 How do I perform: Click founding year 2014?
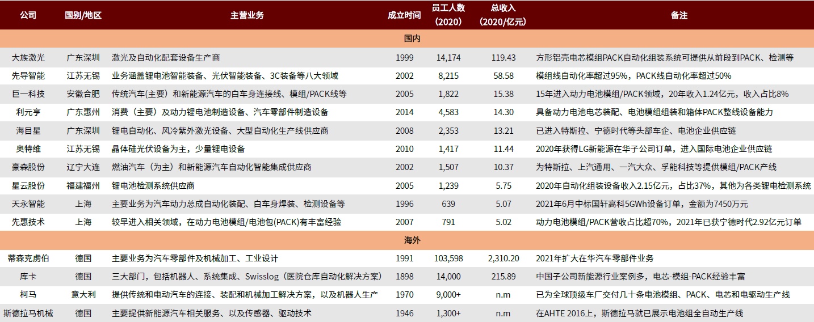pos(405,112)
